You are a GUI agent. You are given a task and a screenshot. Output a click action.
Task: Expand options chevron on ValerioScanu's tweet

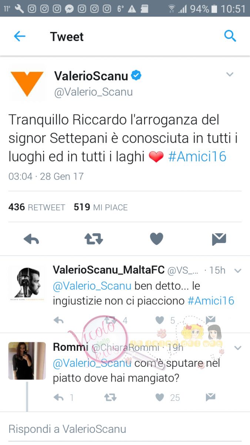click(230, 75)
